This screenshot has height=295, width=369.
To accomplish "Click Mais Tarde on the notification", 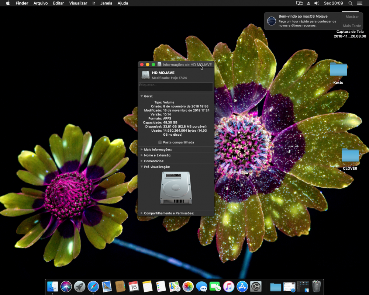I will tap(352, 26).
